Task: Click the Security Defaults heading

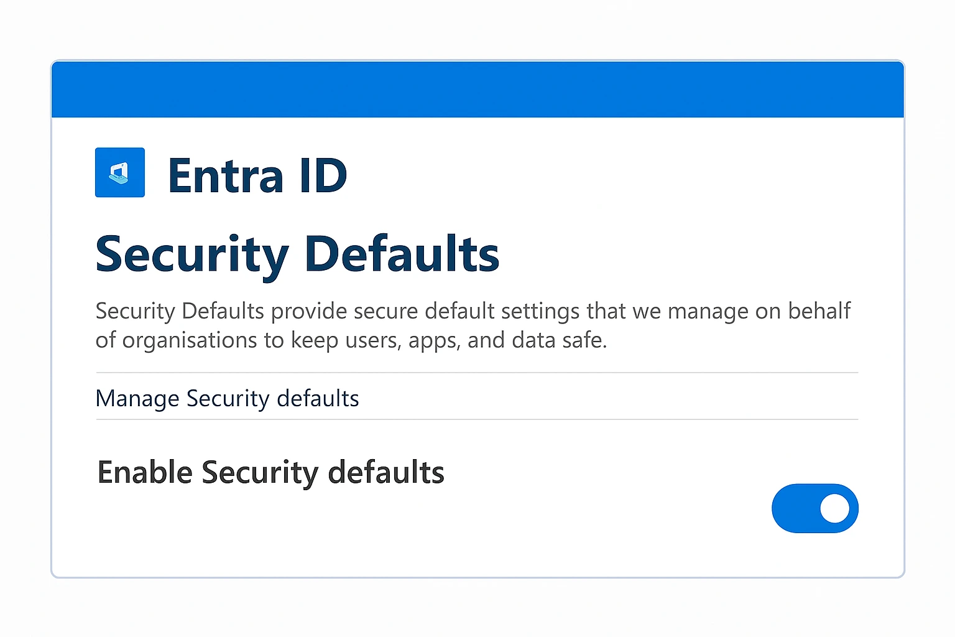Action: [297, 255]
